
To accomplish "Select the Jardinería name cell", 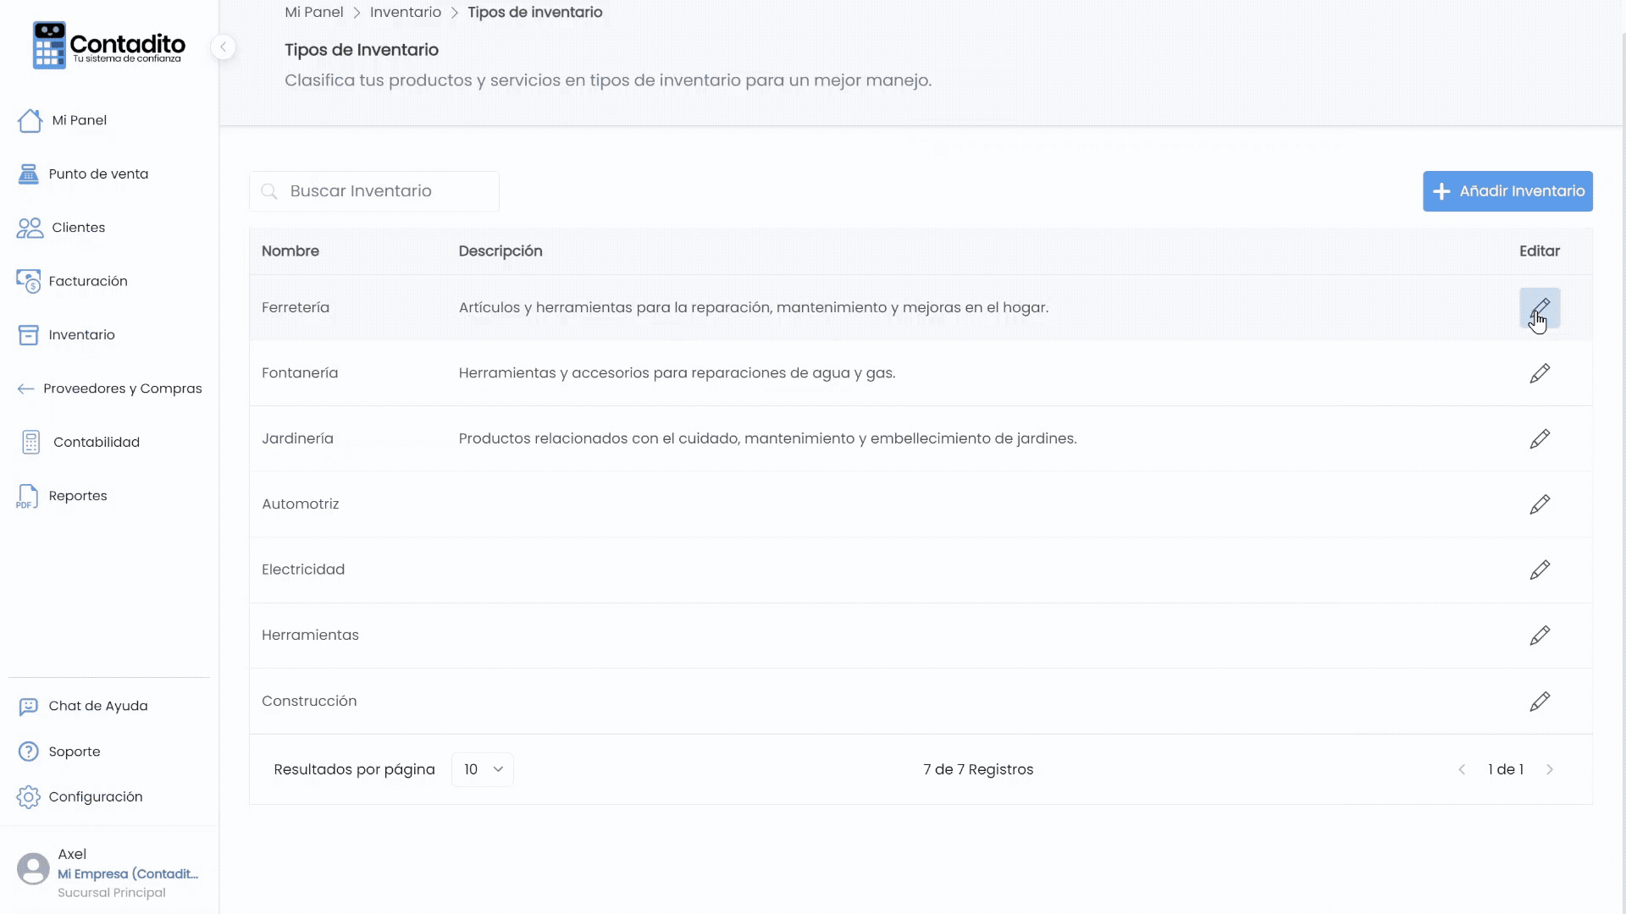I will (x=297, y=438).
